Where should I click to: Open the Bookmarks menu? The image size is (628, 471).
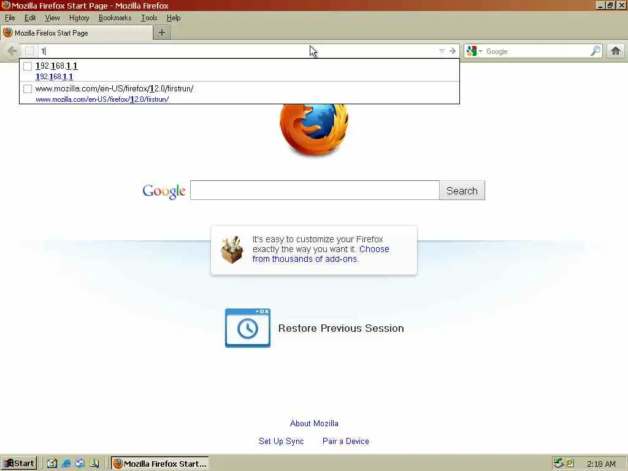click(x=115, y=18)
